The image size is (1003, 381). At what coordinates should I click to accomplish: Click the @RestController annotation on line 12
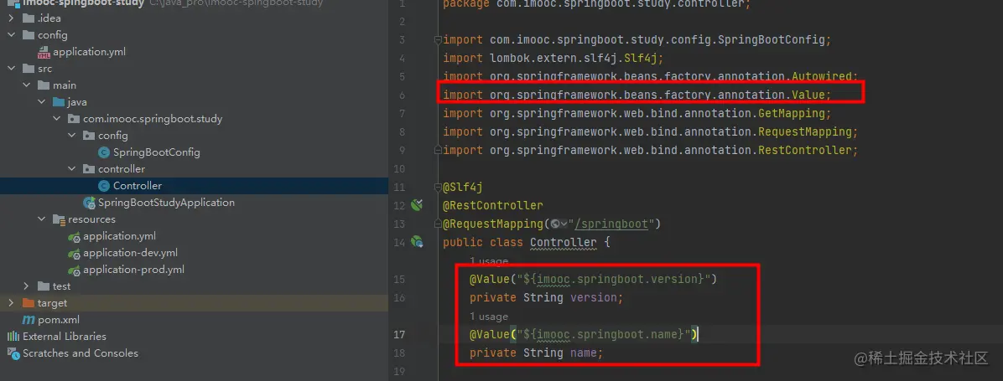(x=492, y=205)
